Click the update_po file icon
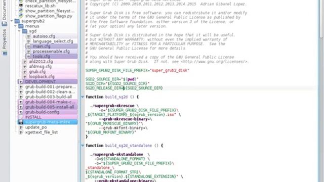This screenshot has width=324, height=182. (21, 127)
